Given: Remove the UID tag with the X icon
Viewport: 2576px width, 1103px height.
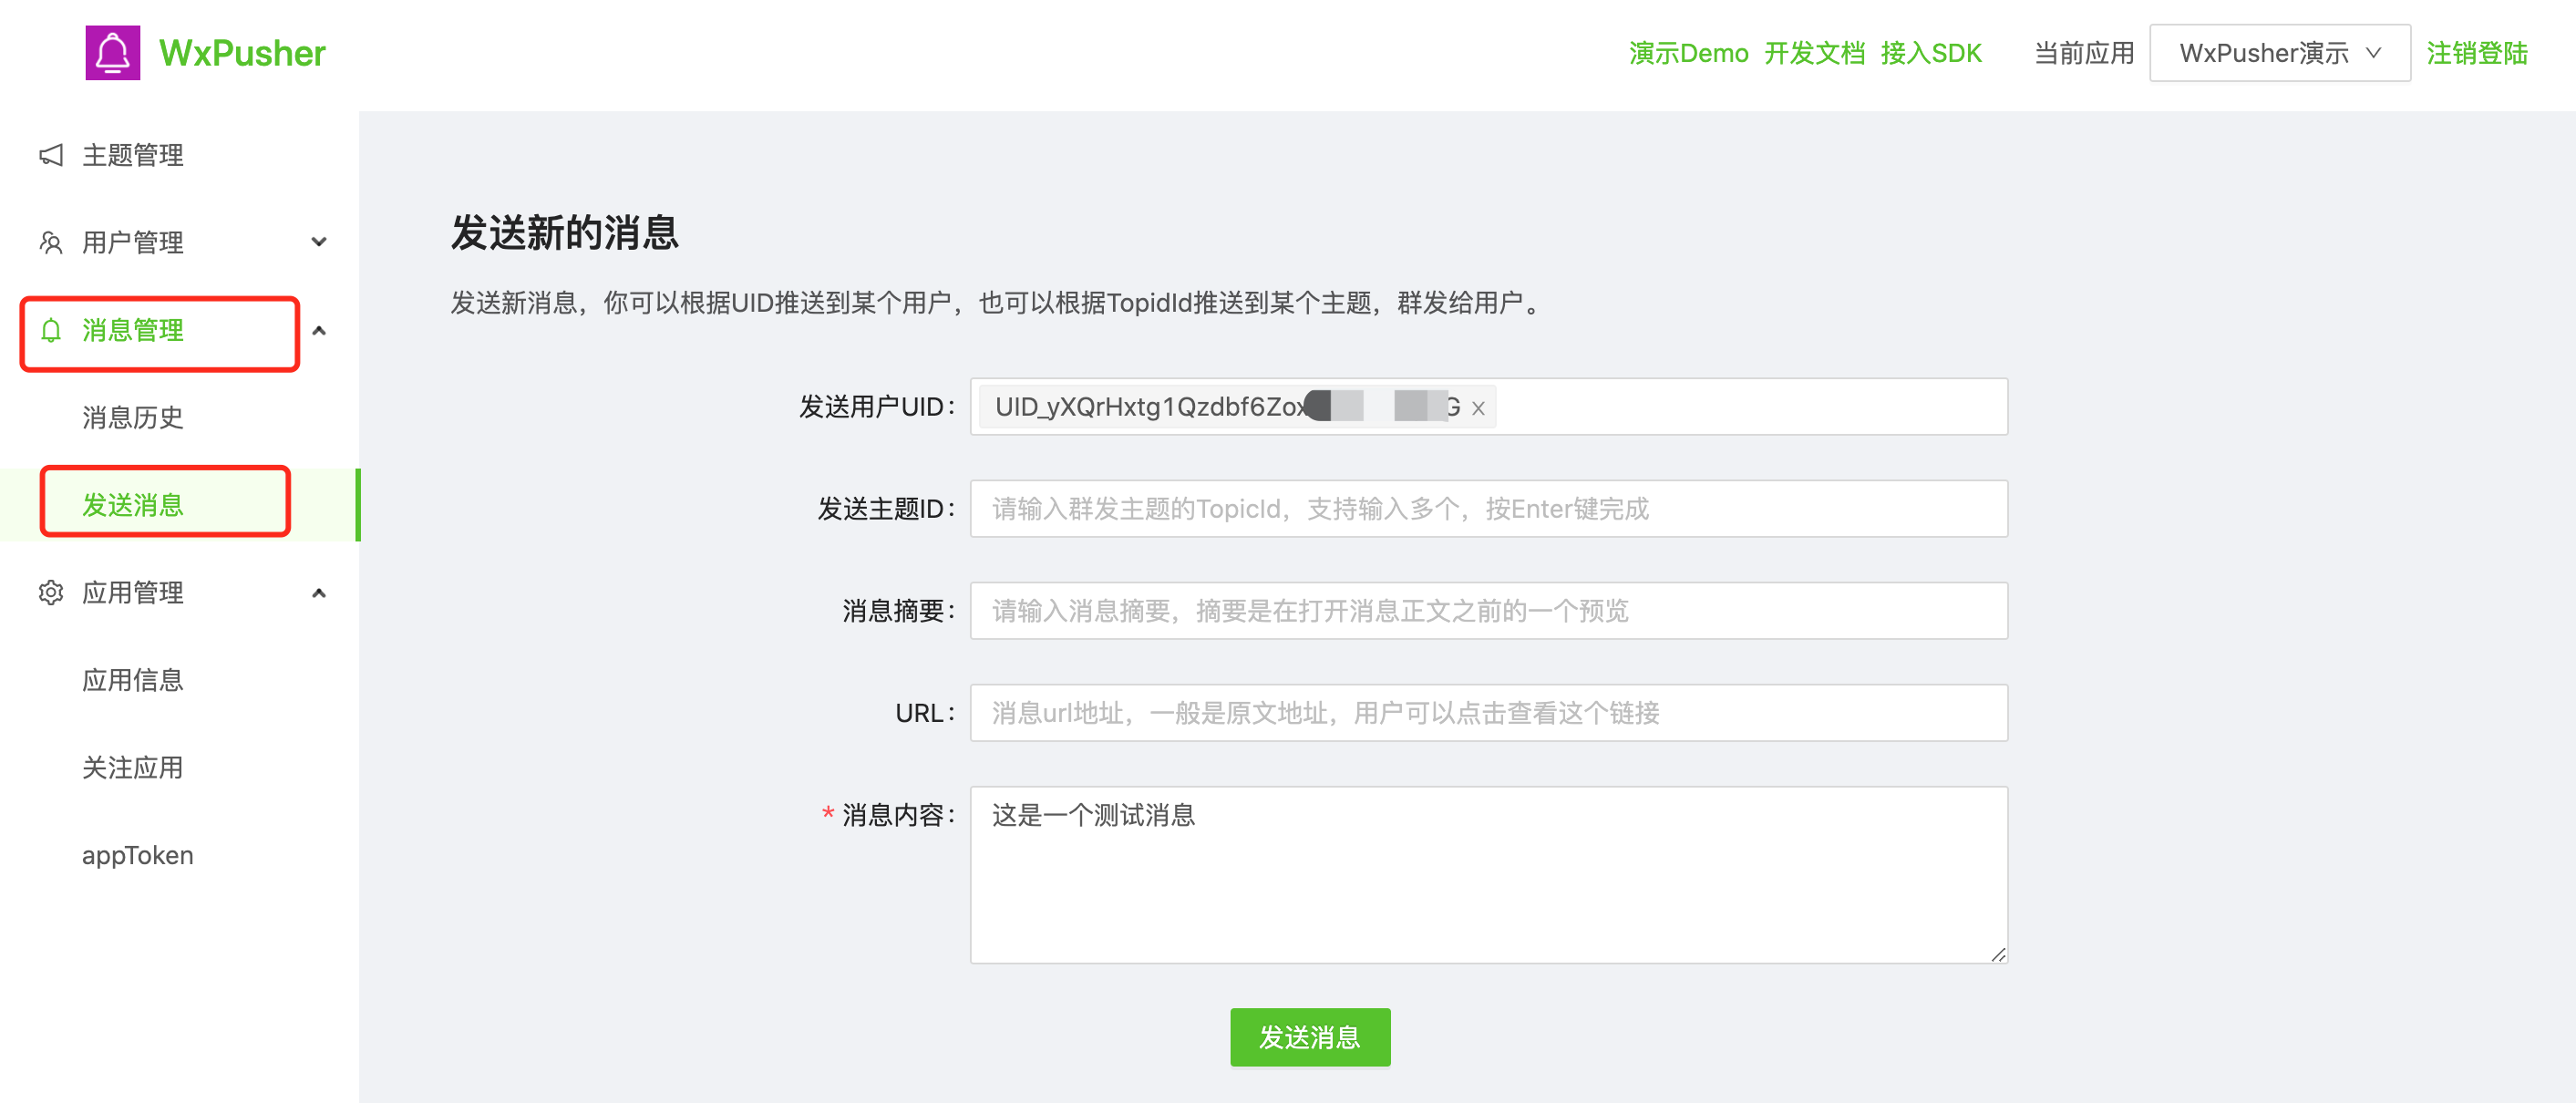Looking at the screenshot, I should pos(1479,408).
